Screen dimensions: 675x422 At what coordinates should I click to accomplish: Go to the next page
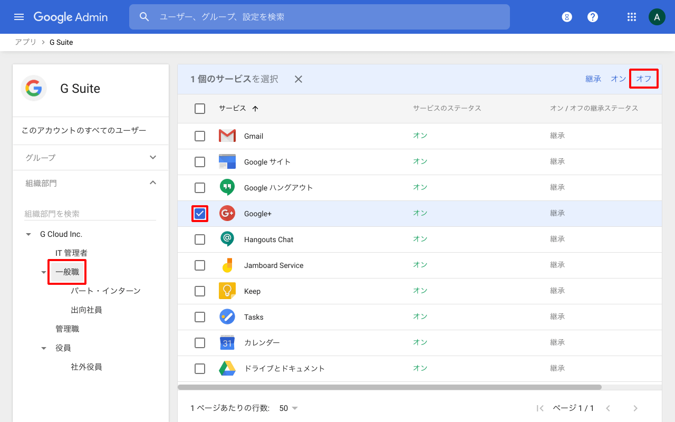635,408
